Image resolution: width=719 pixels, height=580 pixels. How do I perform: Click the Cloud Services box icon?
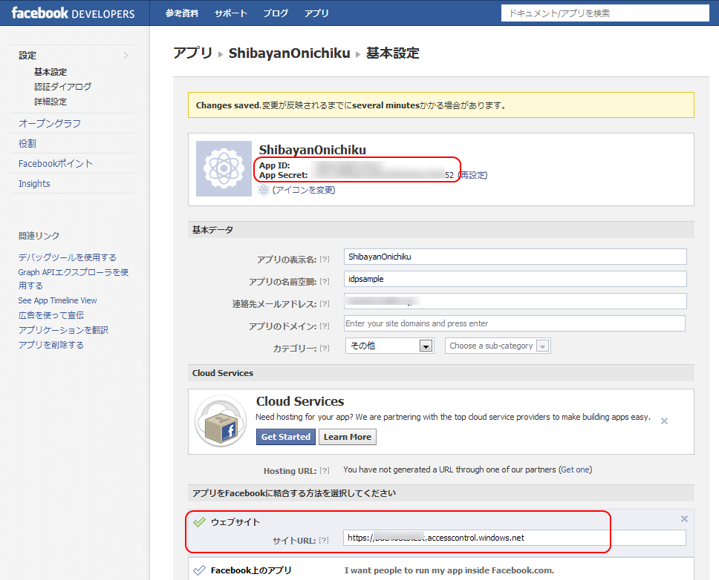tap(221, 421)
